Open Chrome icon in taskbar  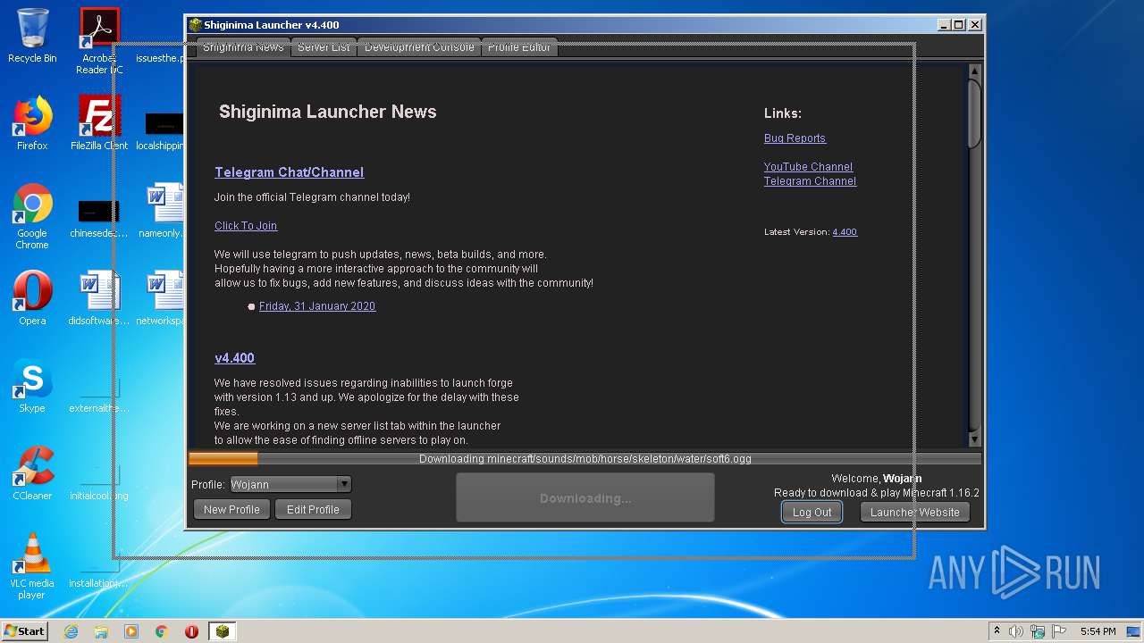[x=162, y=631]
